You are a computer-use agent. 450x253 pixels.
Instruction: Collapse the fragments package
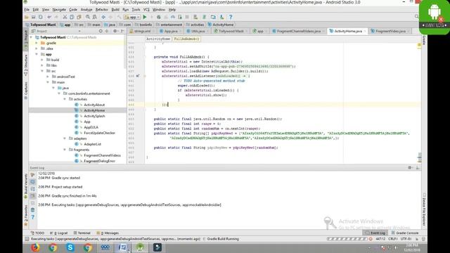click(65, 150)
